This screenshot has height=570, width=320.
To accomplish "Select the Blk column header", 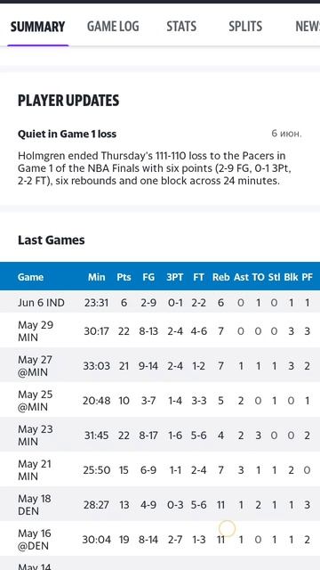I will tap(291, 277).
